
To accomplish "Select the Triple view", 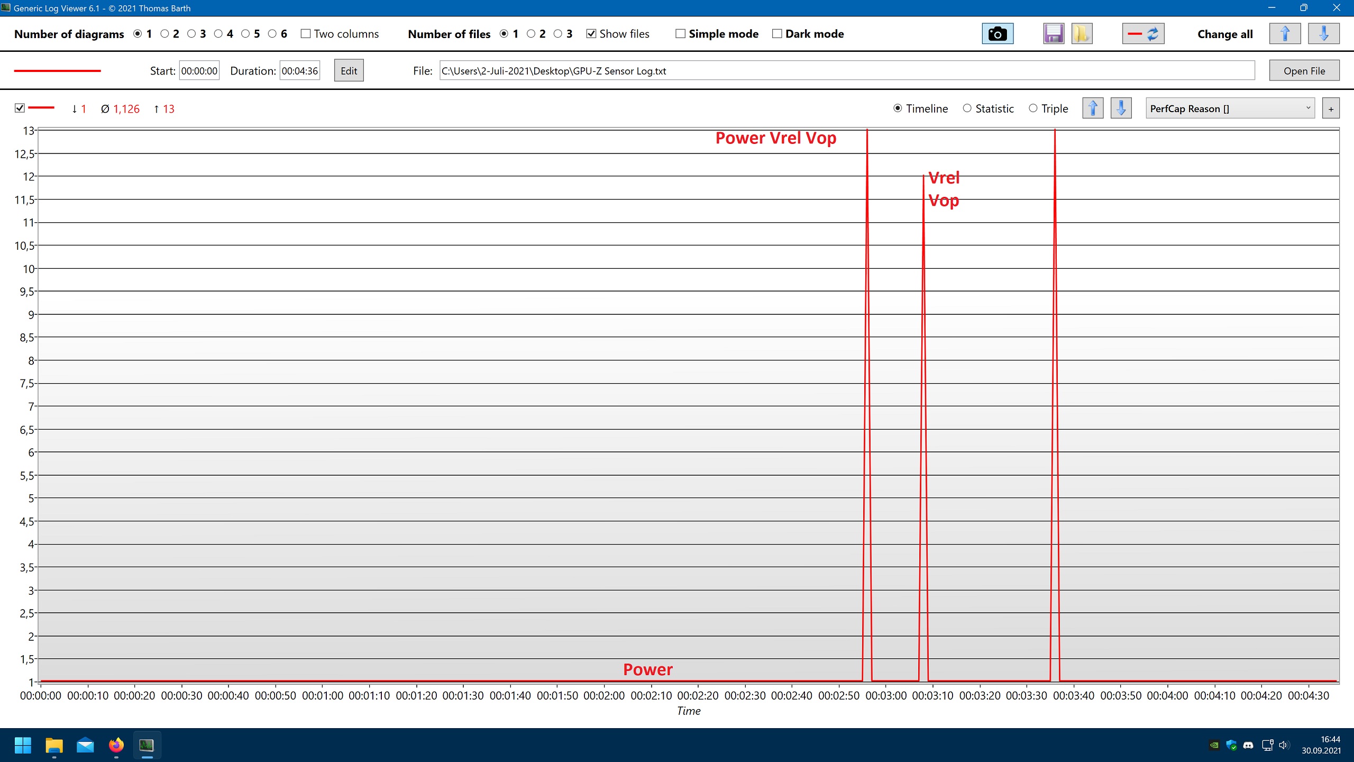I will [x=1033, y=108].
